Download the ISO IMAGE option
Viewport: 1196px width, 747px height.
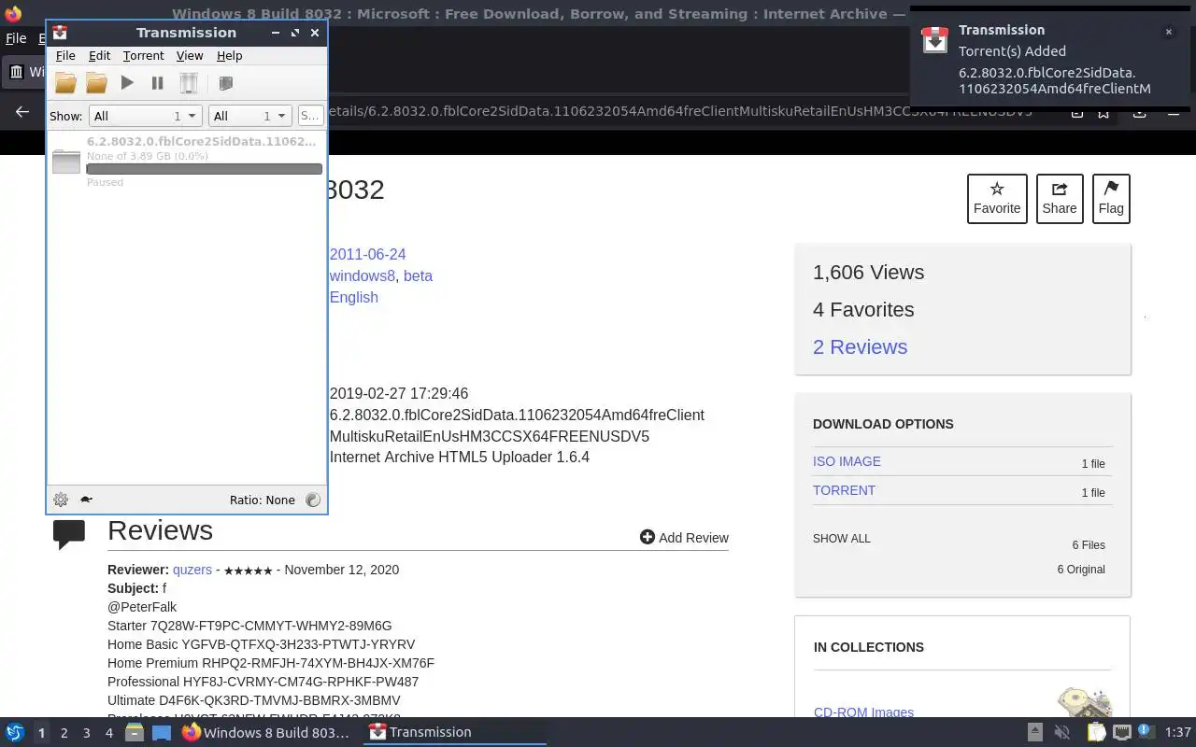pyautogui.click(x=847, y=461)
